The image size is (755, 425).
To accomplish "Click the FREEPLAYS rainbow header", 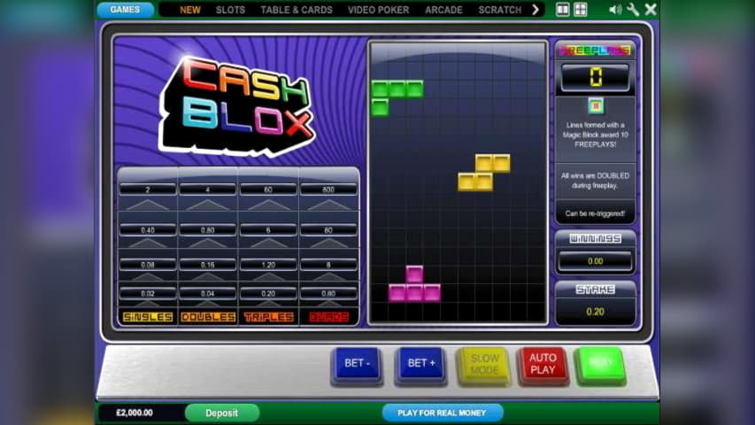I will tap(596, 50).
